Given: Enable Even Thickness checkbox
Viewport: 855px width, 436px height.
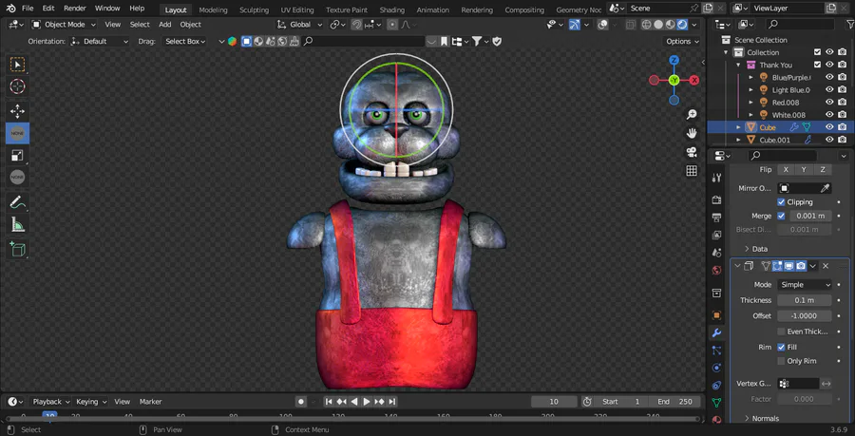Looking at the screenshot, I should (x=781, y=332).
